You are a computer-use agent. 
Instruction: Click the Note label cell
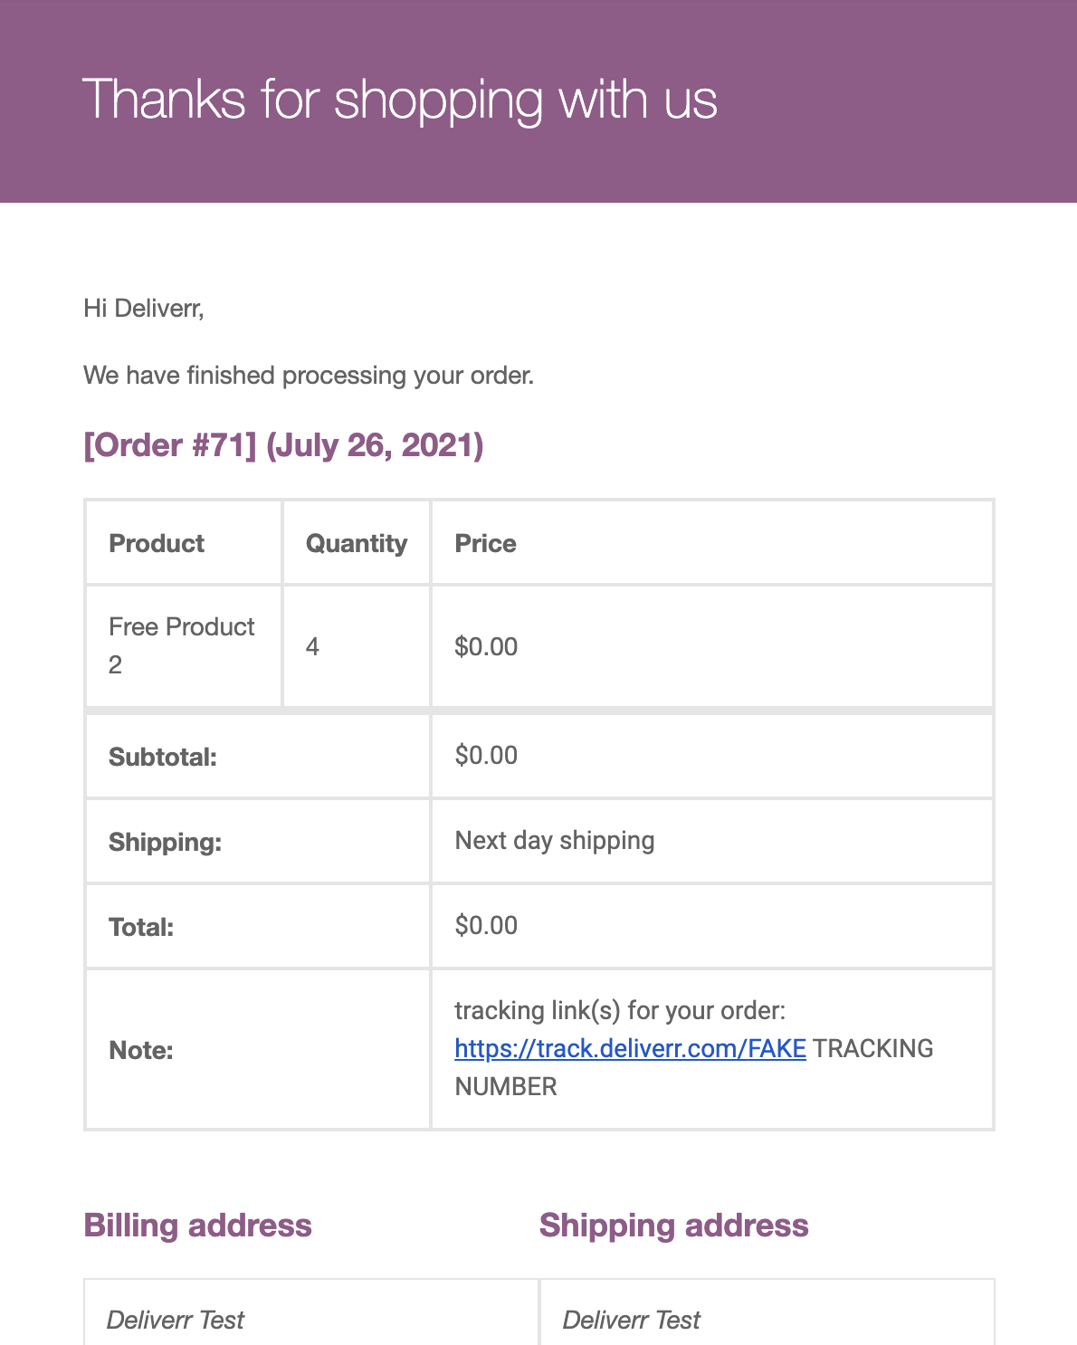(258, 1050)
